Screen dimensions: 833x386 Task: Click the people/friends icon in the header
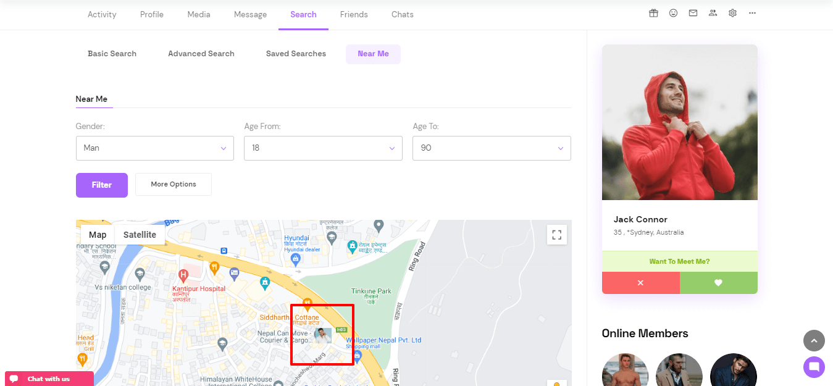pyautogui.click(x=713, y=13)
